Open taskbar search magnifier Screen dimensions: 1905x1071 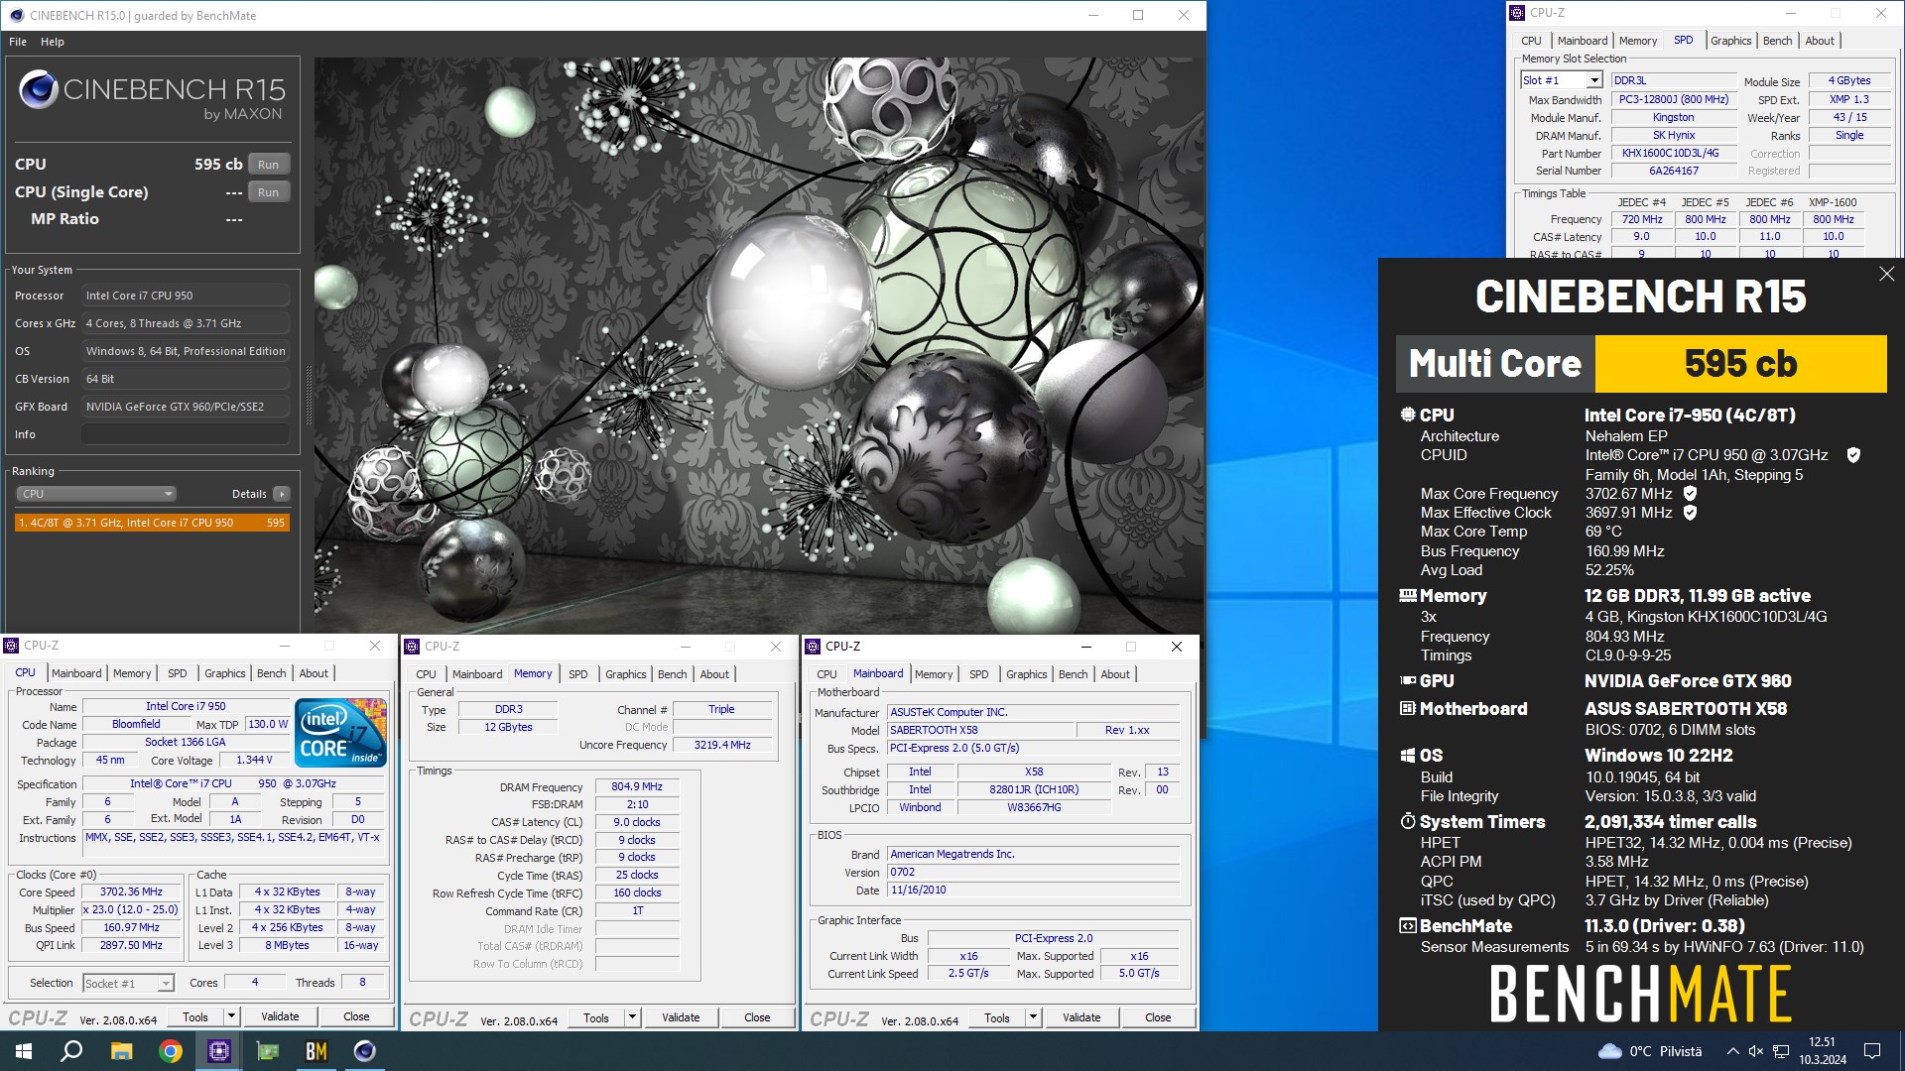coord(71,1051)
